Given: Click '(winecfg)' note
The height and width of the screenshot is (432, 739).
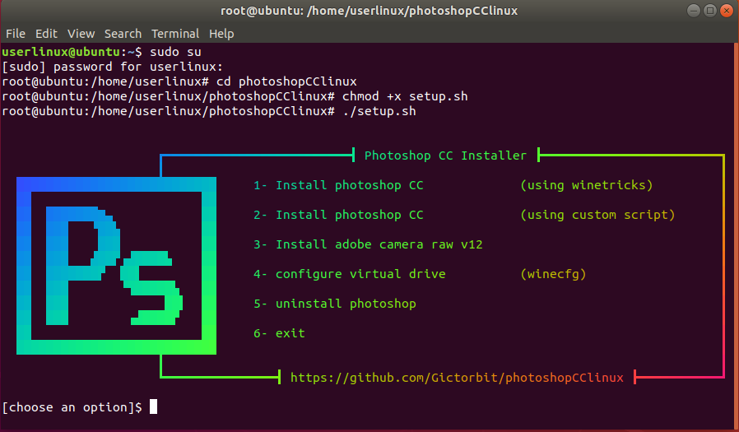Looking at the screenshot, I should (553, 274).
